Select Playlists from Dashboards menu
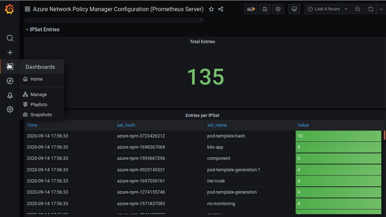This screenshot has width=386, height=217. [x=39, y=105]
